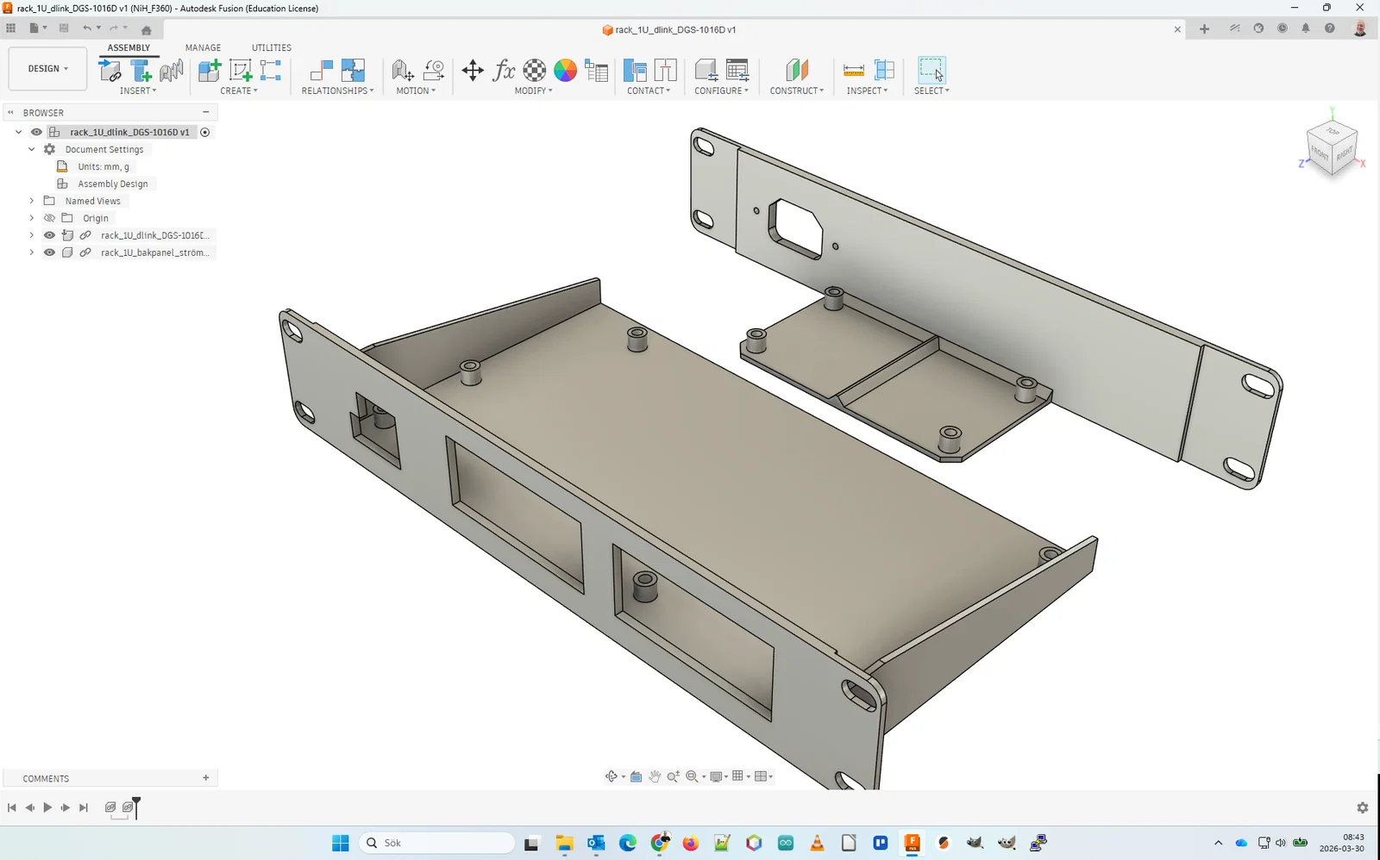The image size is (1380, 860).
Task: Click the Pan hand icon in navigation bar
Action: pyautogui.click(x=655, y=776)
